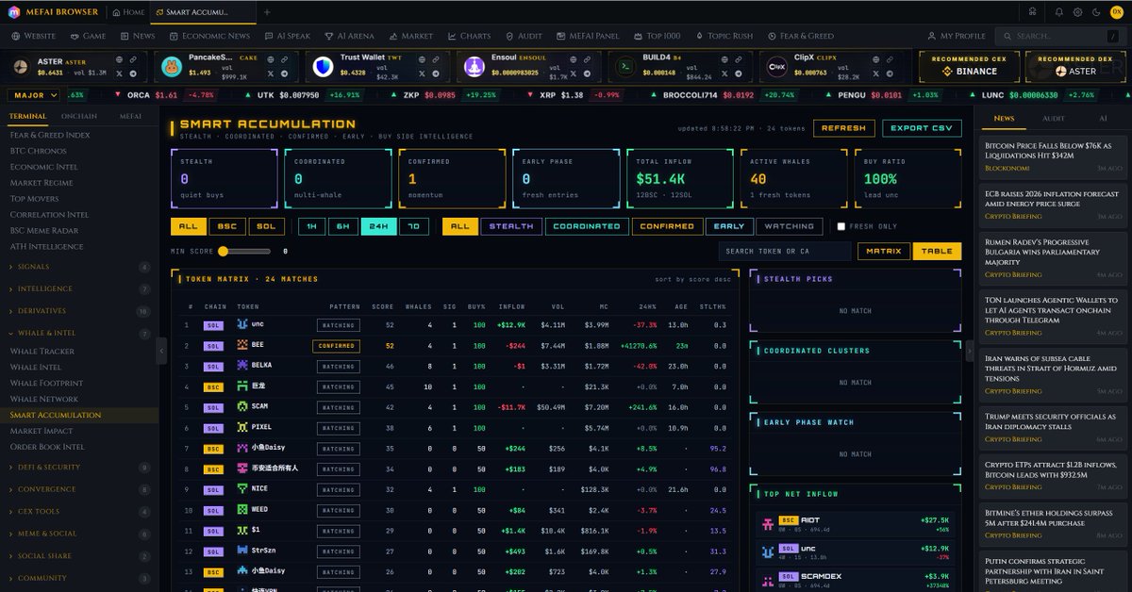Expand the CEX Tools sidebar group
Image resolution: width=1132 pixels, height=592 pixels.
point(79,512)
